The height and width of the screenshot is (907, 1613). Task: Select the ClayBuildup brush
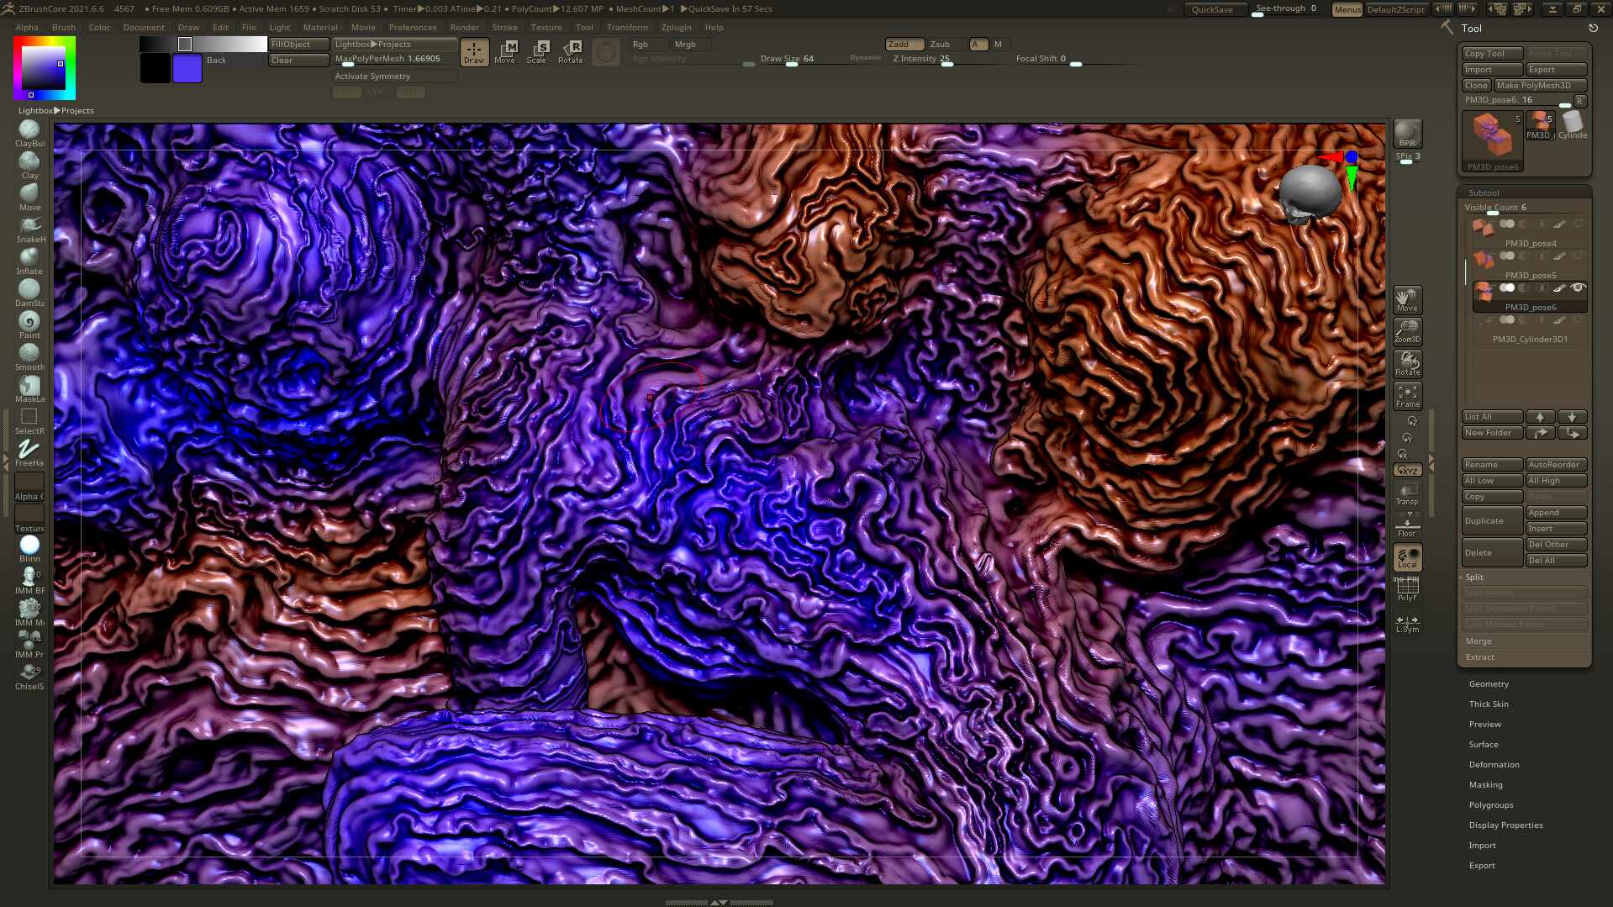click(29, 130)
